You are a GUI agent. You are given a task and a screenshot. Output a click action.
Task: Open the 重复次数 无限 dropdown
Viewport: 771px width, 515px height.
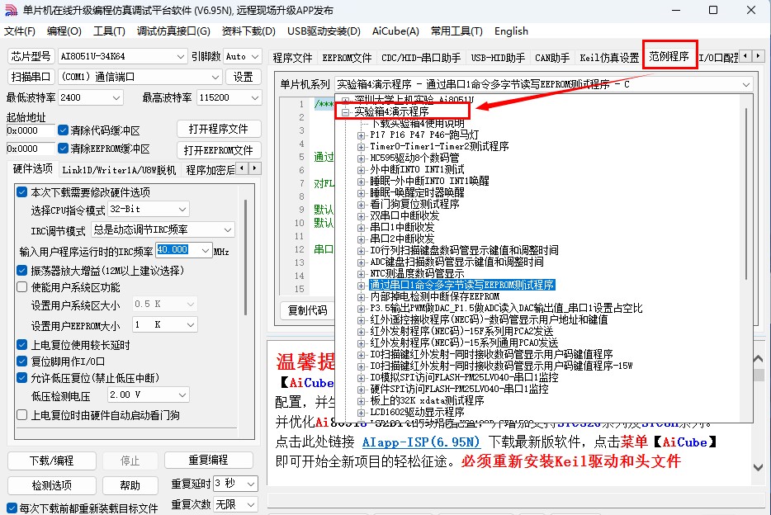(235, 504)
